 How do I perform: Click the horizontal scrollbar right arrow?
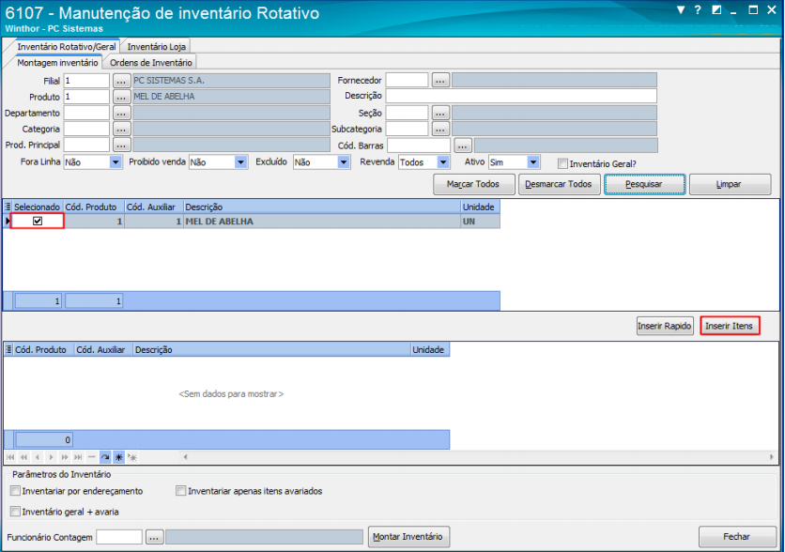772,457
